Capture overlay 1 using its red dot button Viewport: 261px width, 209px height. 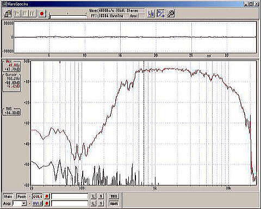click(x=47, y=196)
